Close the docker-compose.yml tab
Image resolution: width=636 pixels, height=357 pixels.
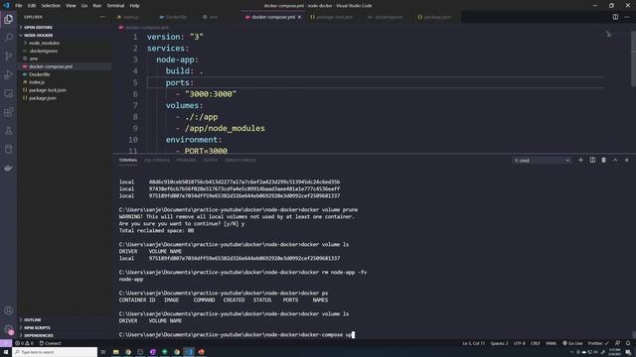[x=299, y=17]
